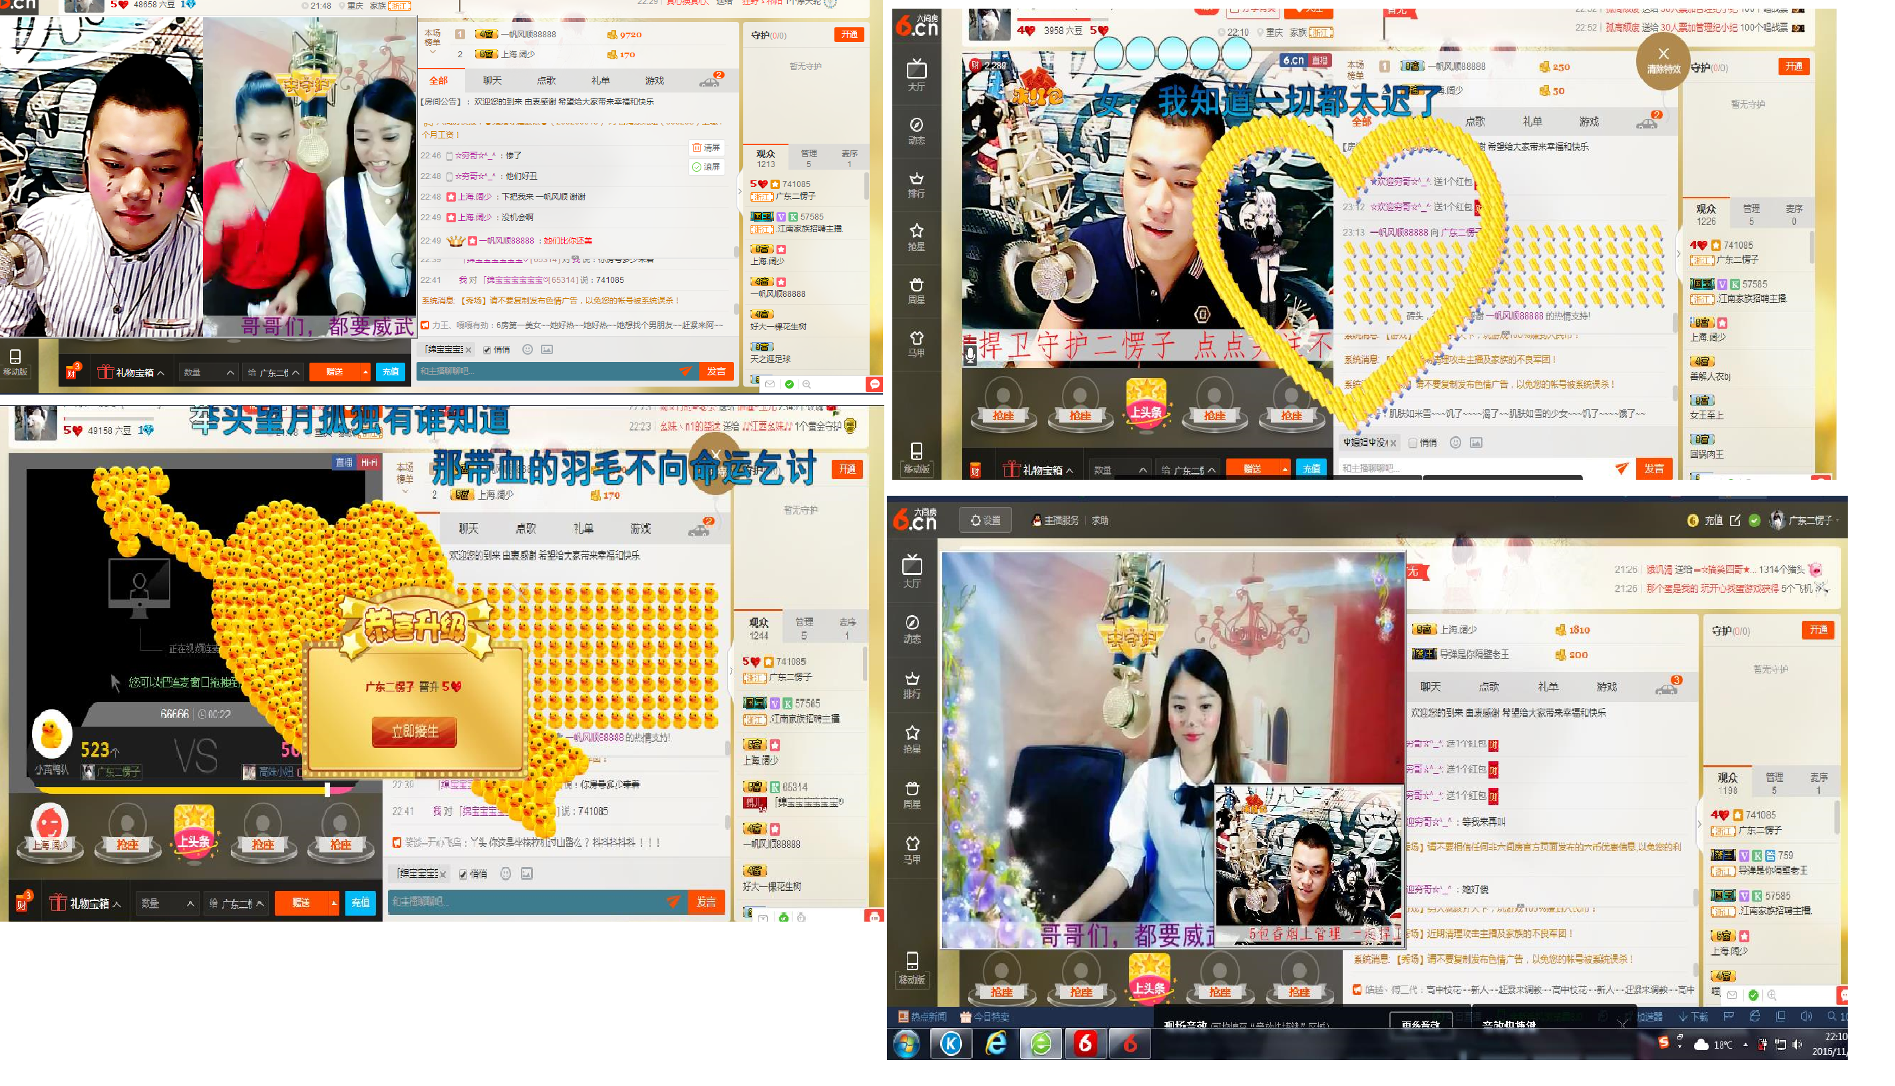Switch to 礼单 tab in the 1244-audience window
Viewport: 1895px width, 1086px height.
coord(582,528)
